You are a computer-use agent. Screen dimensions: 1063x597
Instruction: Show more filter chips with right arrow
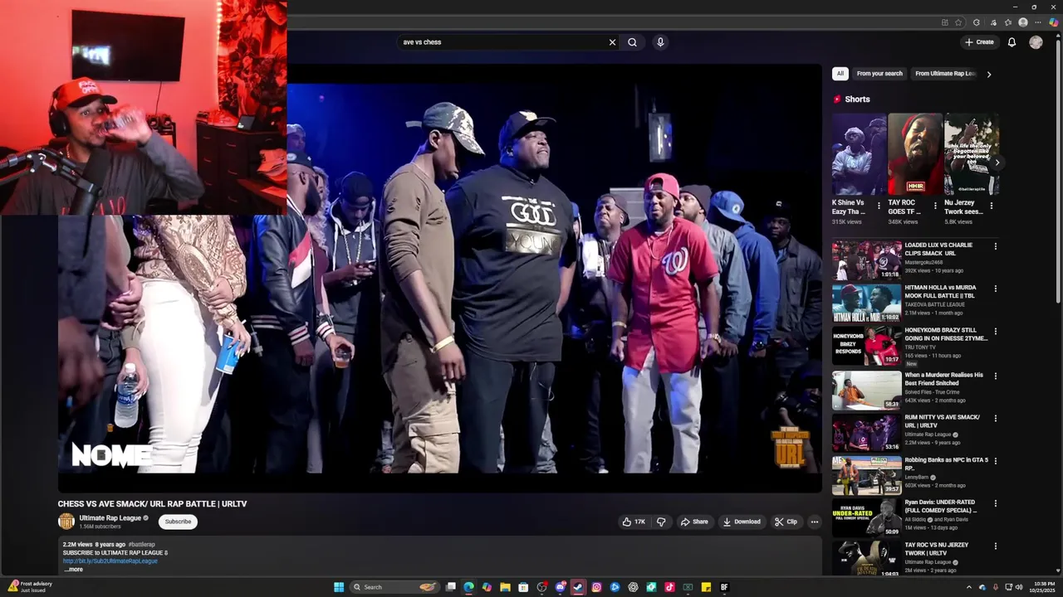coord(988,74)
